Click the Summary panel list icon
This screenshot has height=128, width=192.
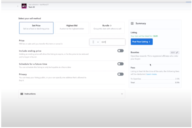(132, 23)
